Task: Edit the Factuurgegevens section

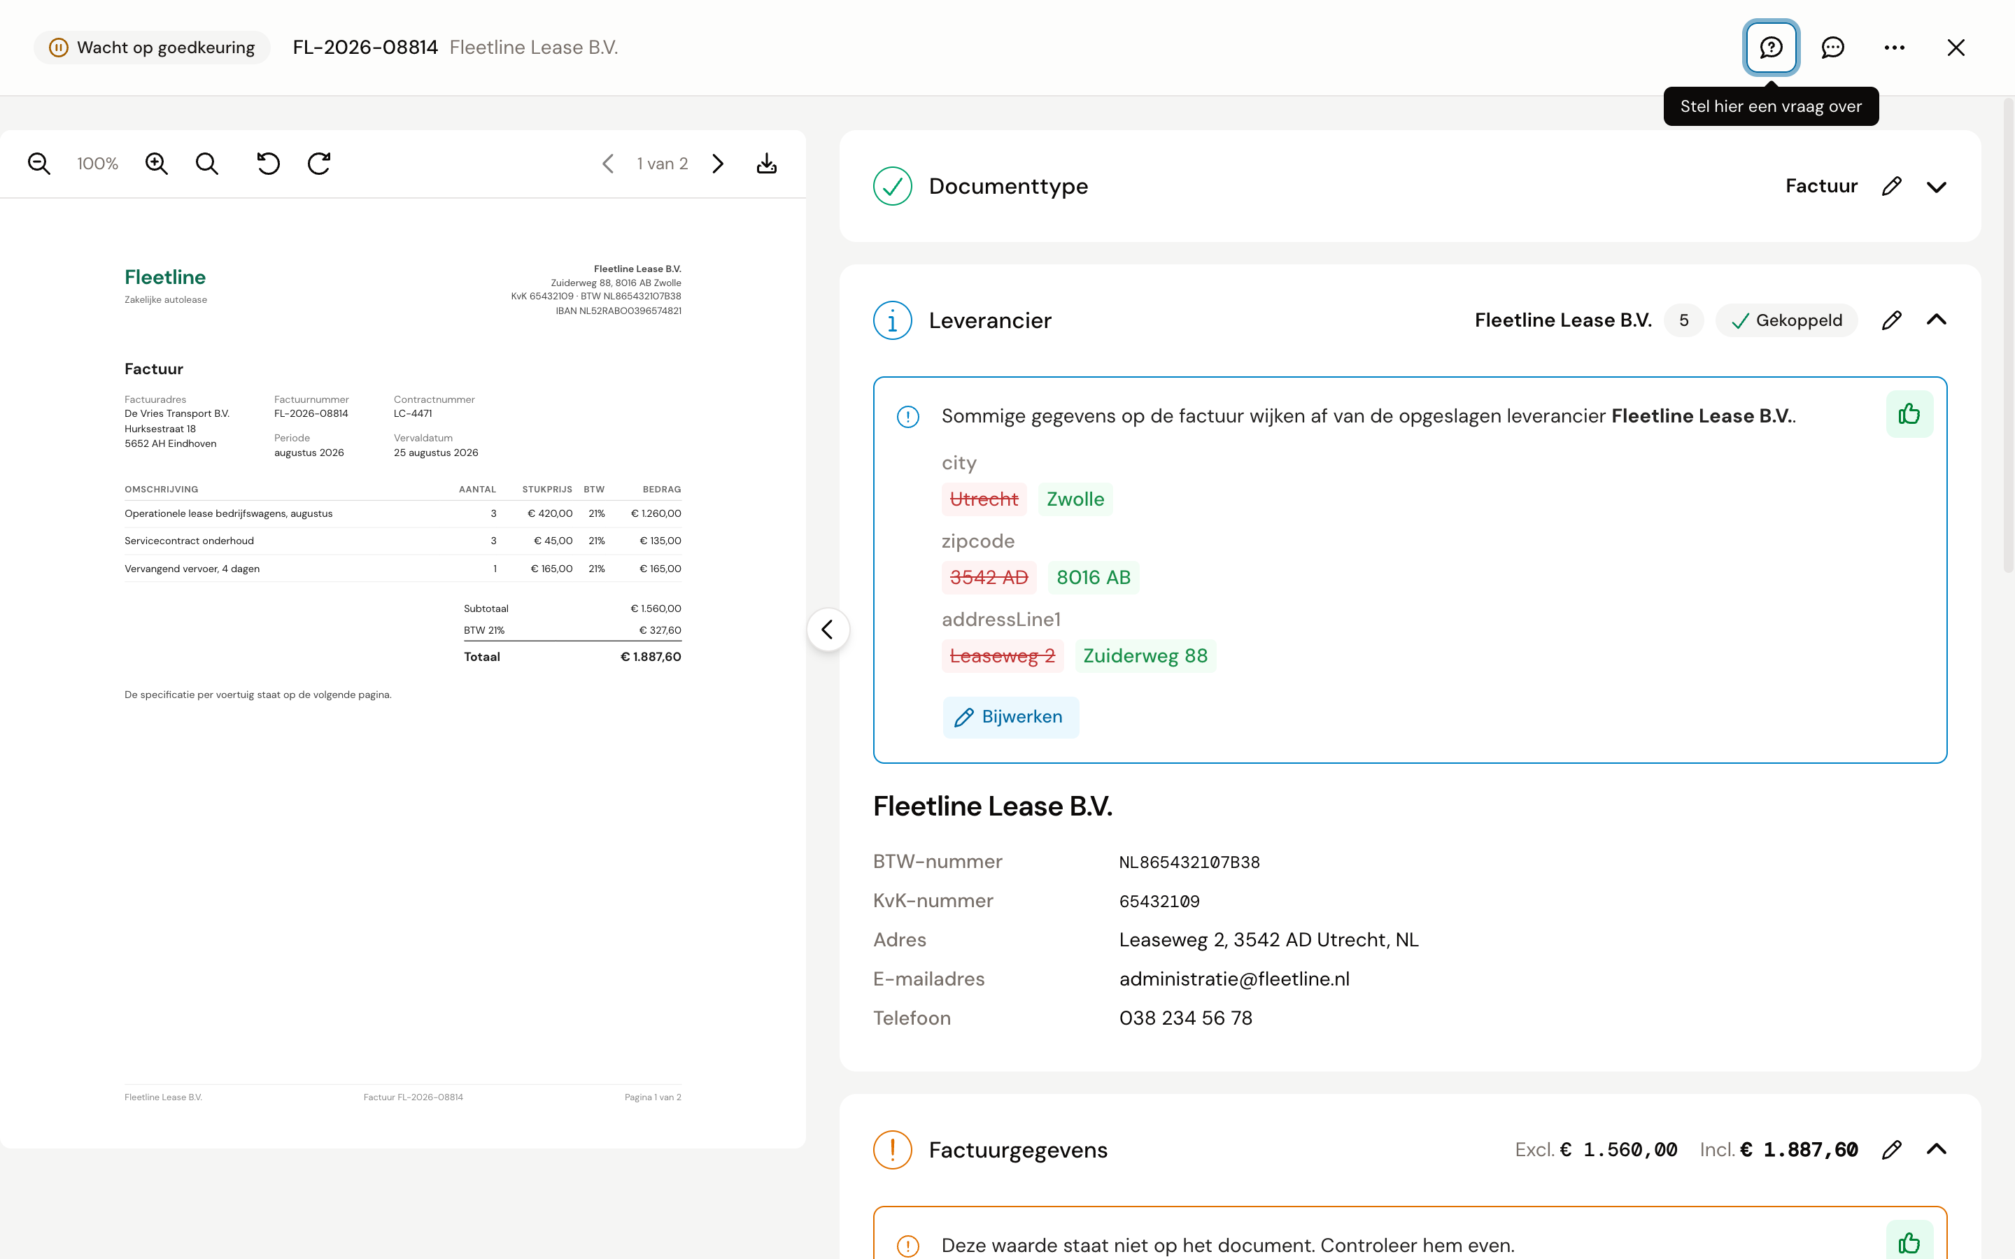Action: pyautogui.click(x=1892, y=1150)
